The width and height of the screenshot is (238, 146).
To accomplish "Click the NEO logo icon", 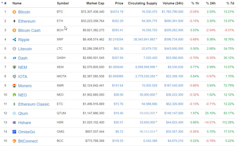I will [14, 95].
